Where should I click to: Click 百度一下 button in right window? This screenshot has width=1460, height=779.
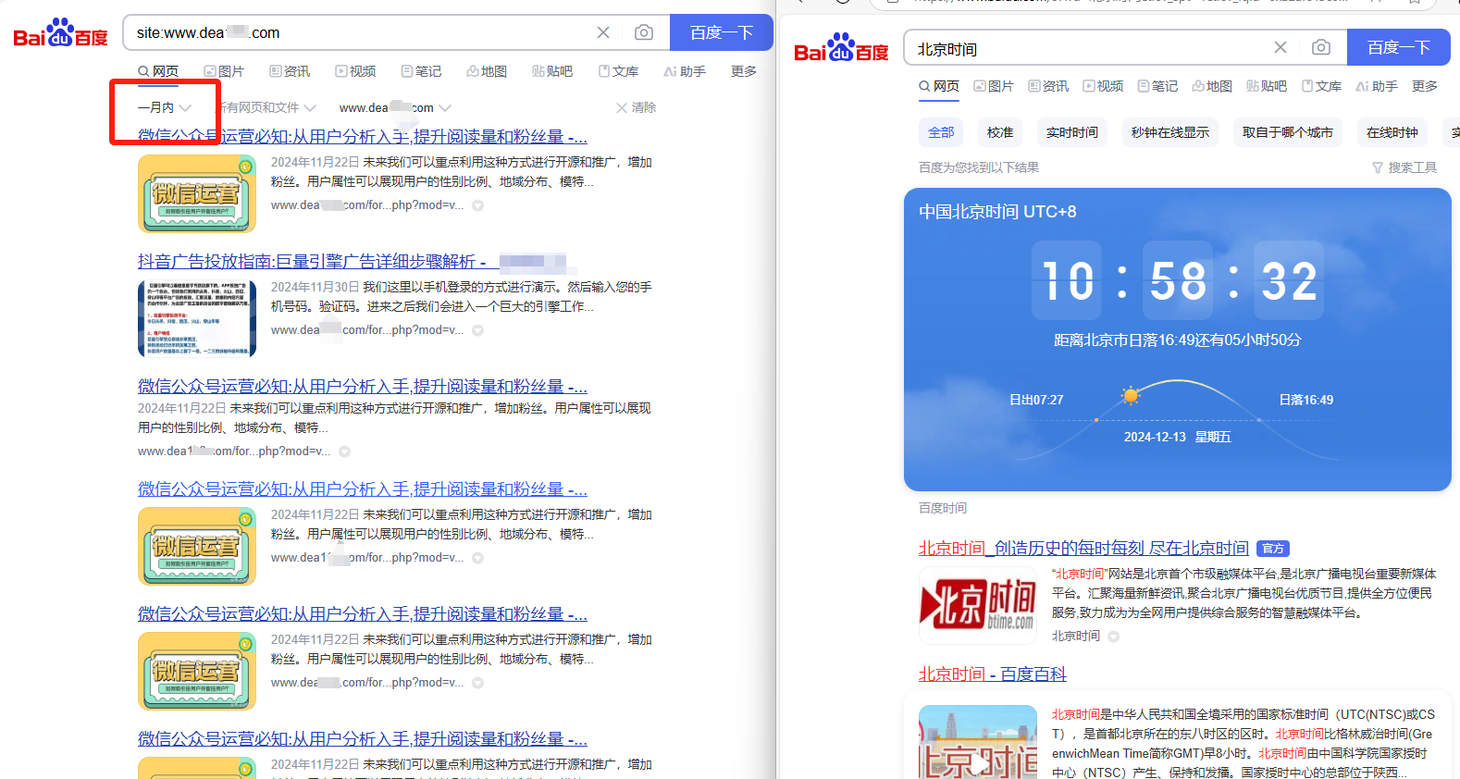point(1399,47)
